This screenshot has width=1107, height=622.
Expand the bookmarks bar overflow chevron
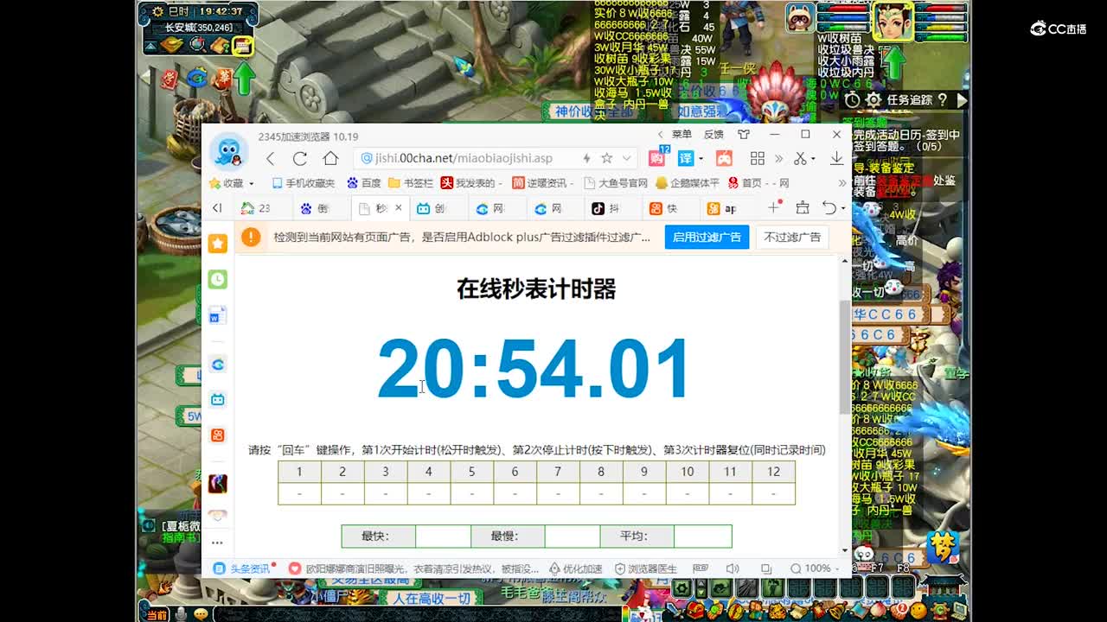[x=842, y=183]
